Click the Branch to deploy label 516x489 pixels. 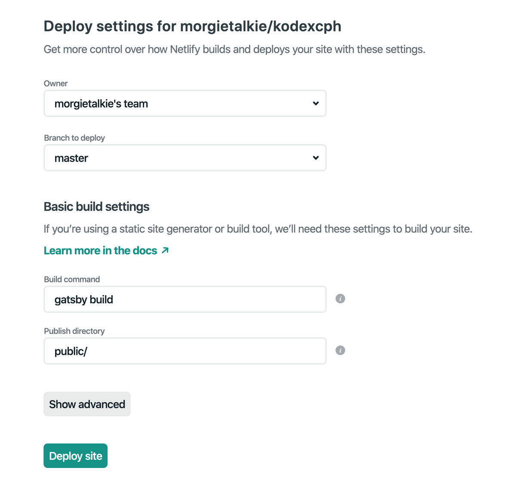pyautogui.click(x=74, y=138)
